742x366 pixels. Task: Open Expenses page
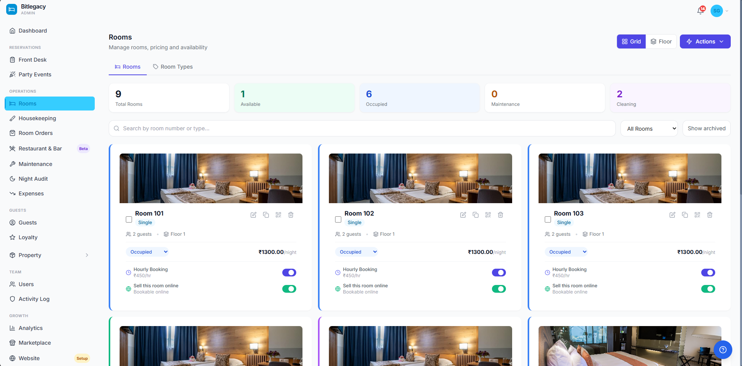pos(50,193)
